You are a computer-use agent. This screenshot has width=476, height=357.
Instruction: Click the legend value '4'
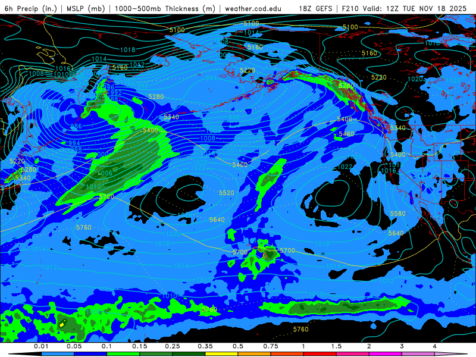[x=435, y=346]
